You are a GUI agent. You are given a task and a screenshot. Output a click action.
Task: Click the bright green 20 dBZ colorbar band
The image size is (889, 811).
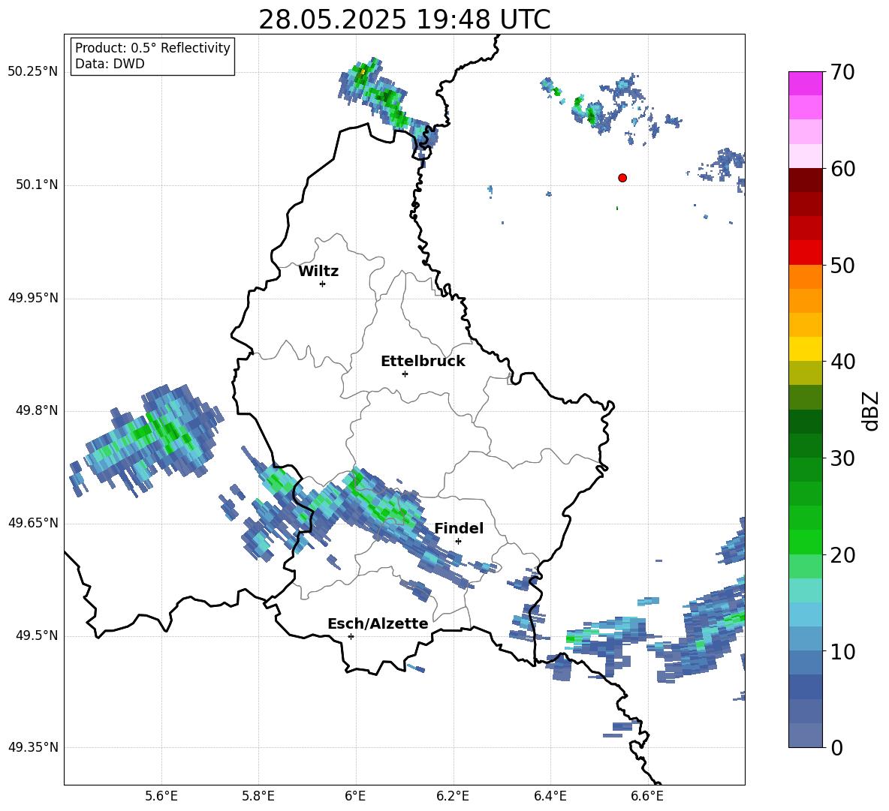click(x=805, y=542)
